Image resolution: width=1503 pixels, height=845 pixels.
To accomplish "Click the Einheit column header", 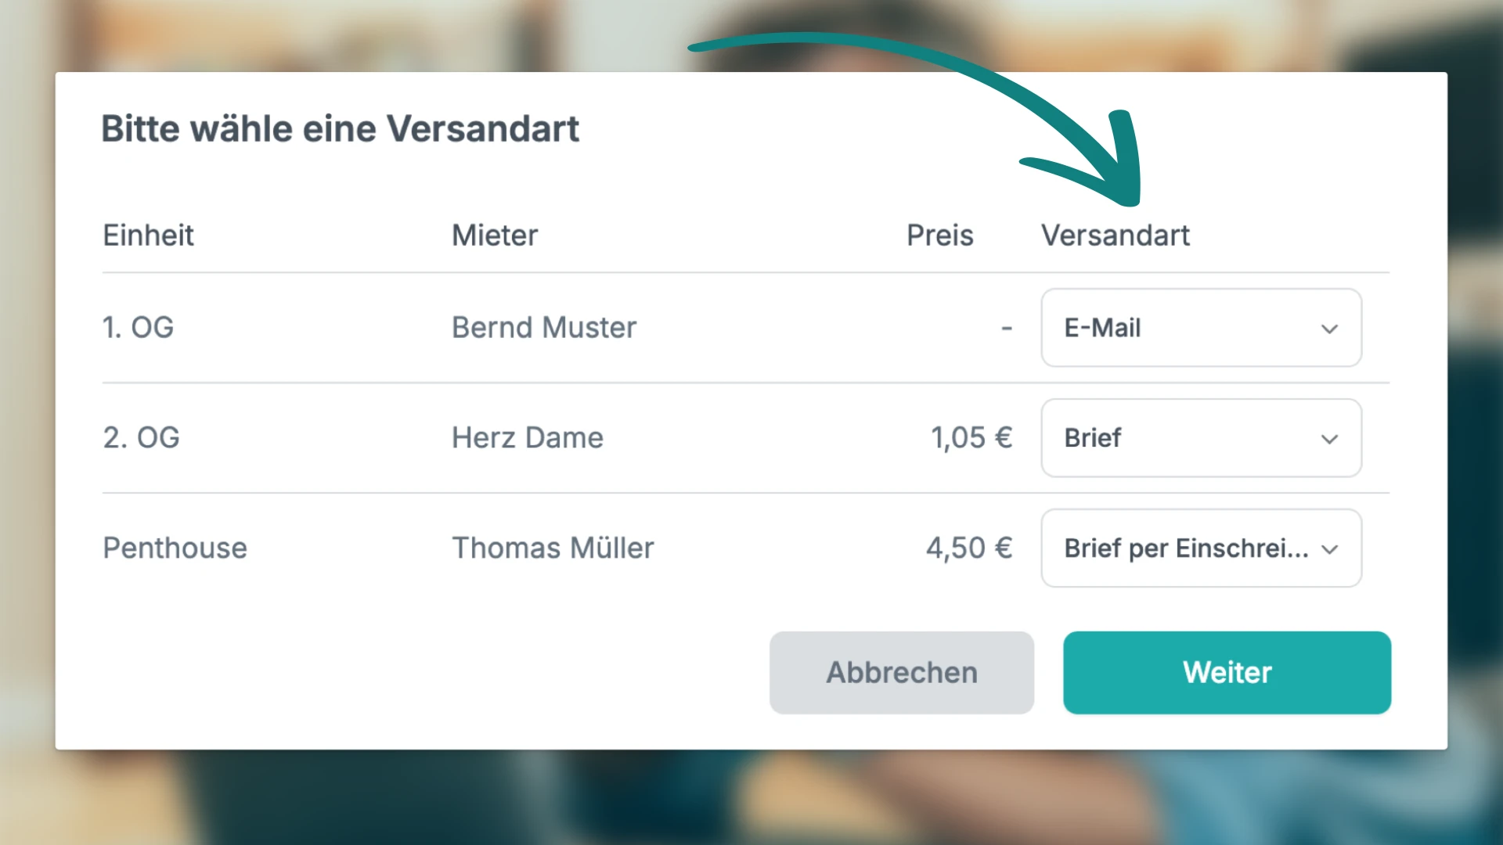I will click(148, 236).
